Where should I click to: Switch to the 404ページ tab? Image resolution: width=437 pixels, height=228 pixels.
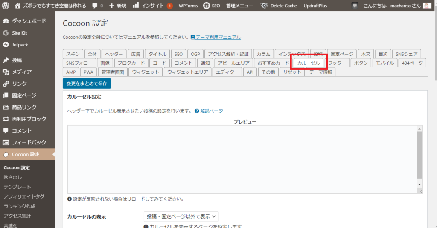coord(412,63)
